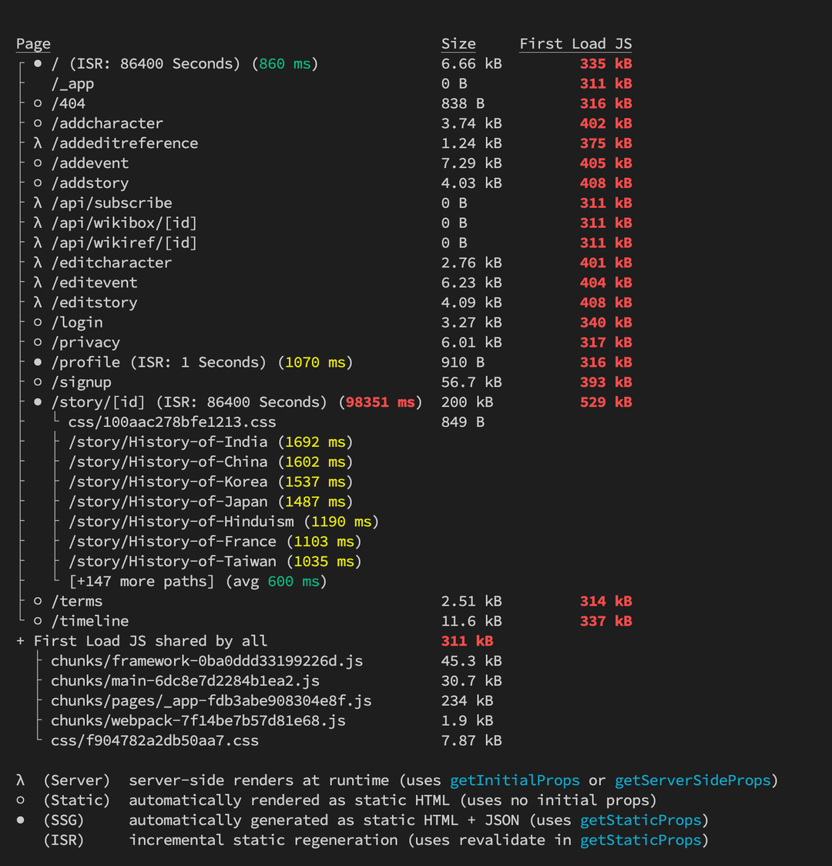Select the /terms route

[x=77, y=601]
